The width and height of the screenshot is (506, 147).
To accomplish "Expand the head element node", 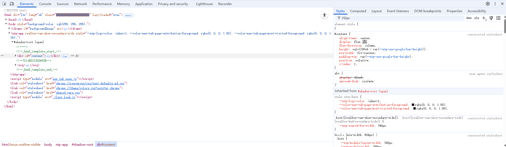I will pyautogui.click(x=6, y=20).
